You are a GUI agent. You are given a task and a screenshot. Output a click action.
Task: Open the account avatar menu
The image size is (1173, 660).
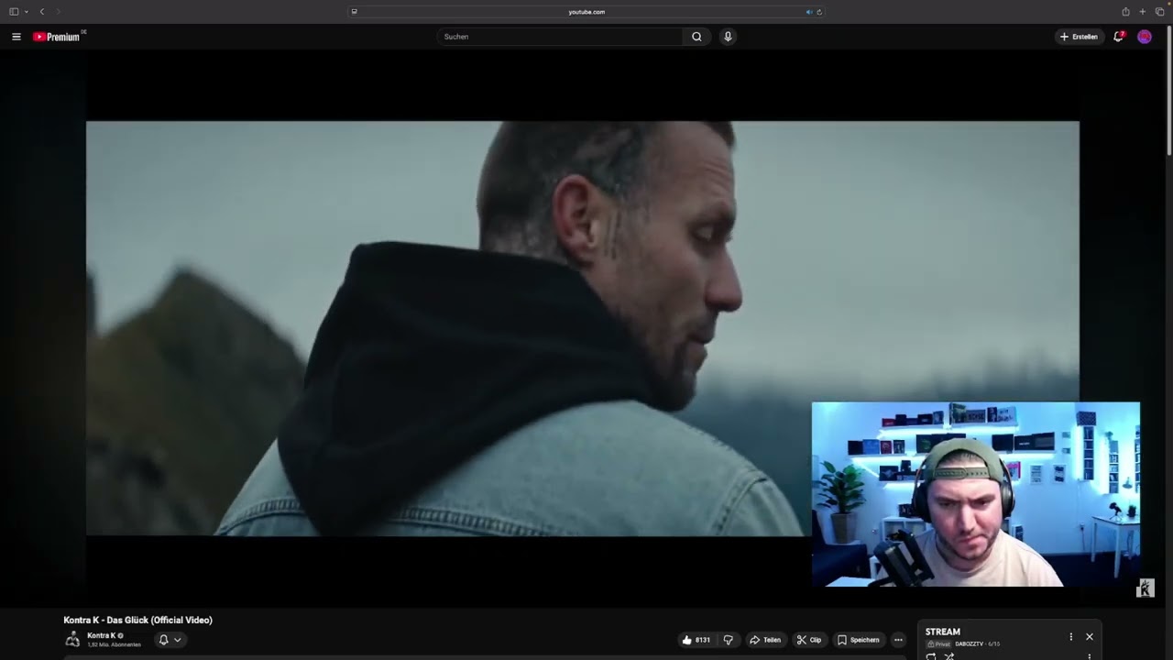click(x=1145, y=37)
